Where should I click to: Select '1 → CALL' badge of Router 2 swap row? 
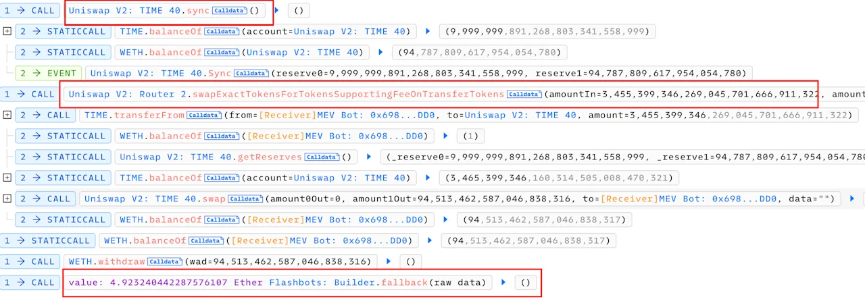30,95
